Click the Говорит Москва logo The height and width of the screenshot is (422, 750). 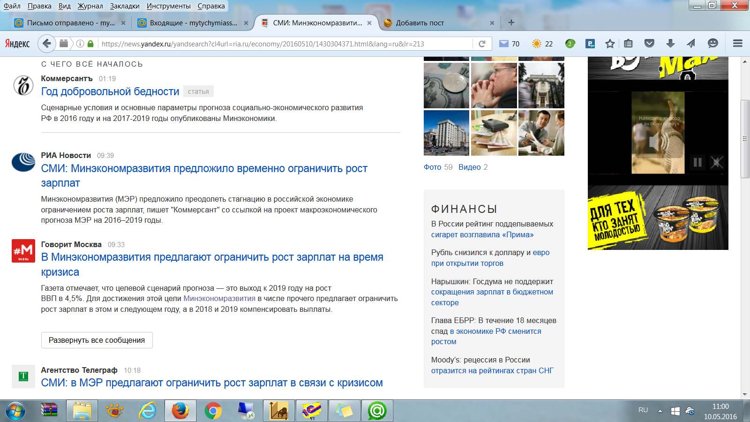23,251
